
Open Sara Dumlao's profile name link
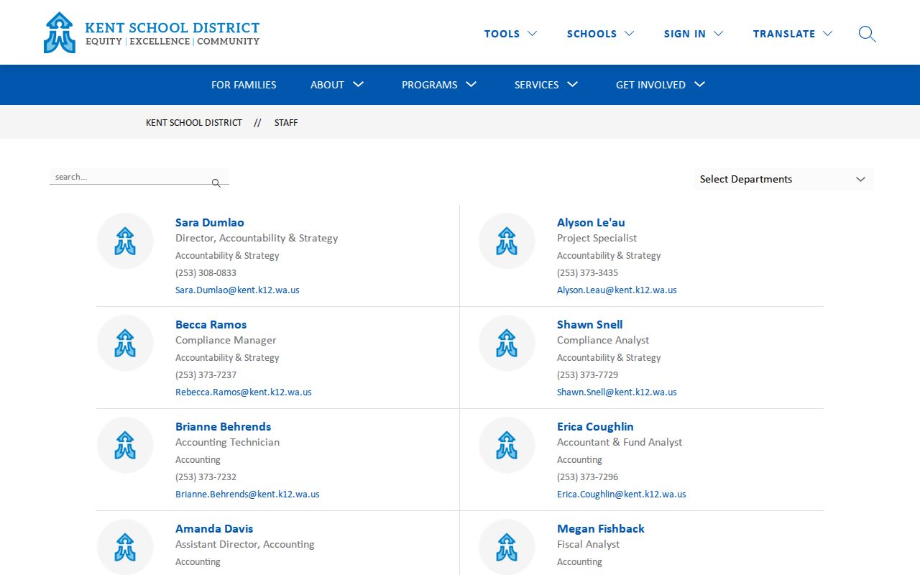click(210, 223)
